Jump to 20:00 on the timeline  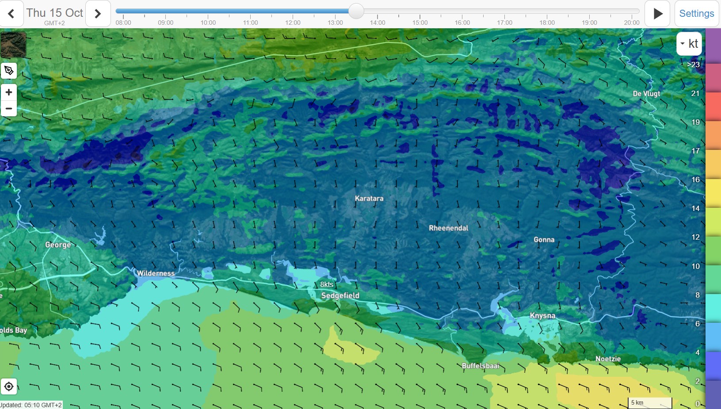632,23
